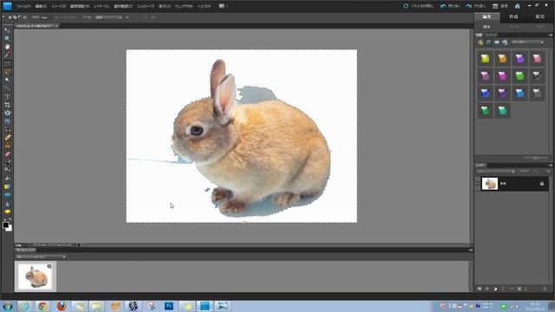Click the Photoshop Elements application logo
555x312 pixels.
tap(7, 6)
